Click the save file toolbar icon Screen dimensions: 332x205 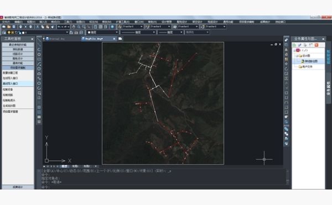(x=14, y=27)
